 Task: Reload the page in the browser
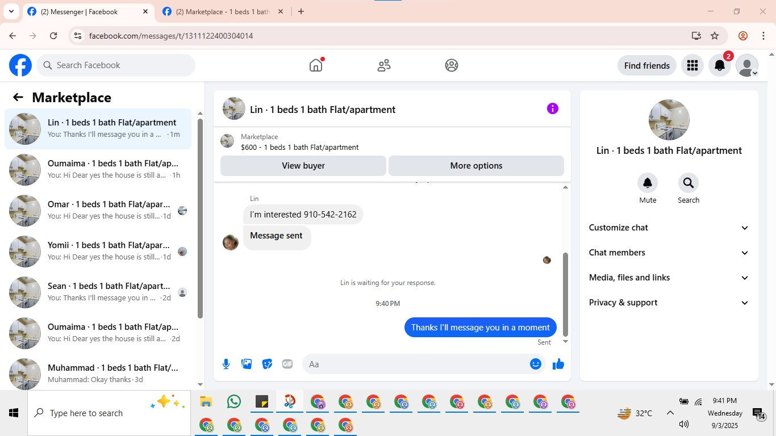(53, 36)
